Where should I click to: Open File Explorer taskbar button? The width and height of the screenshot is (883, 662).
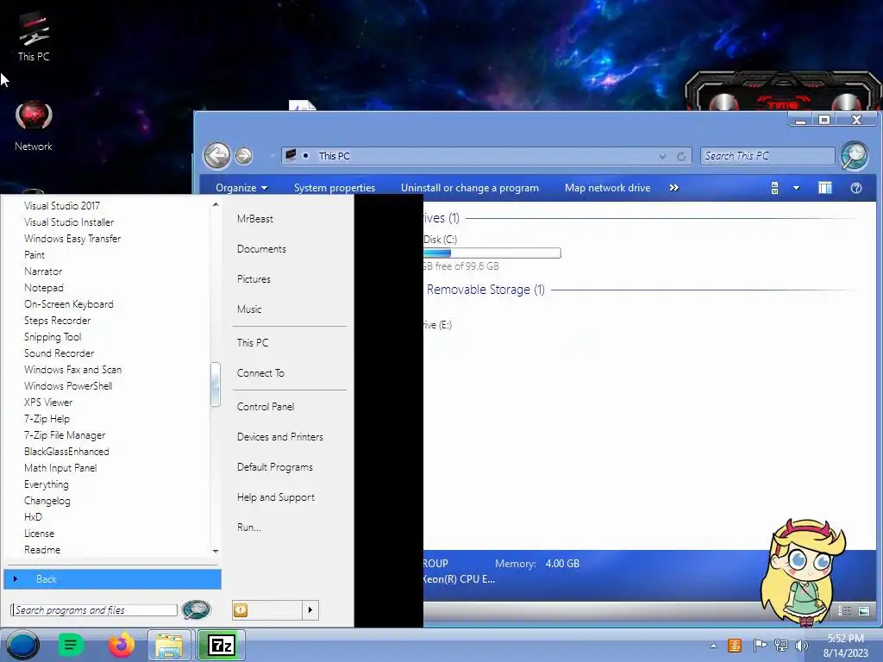(169, 645)
